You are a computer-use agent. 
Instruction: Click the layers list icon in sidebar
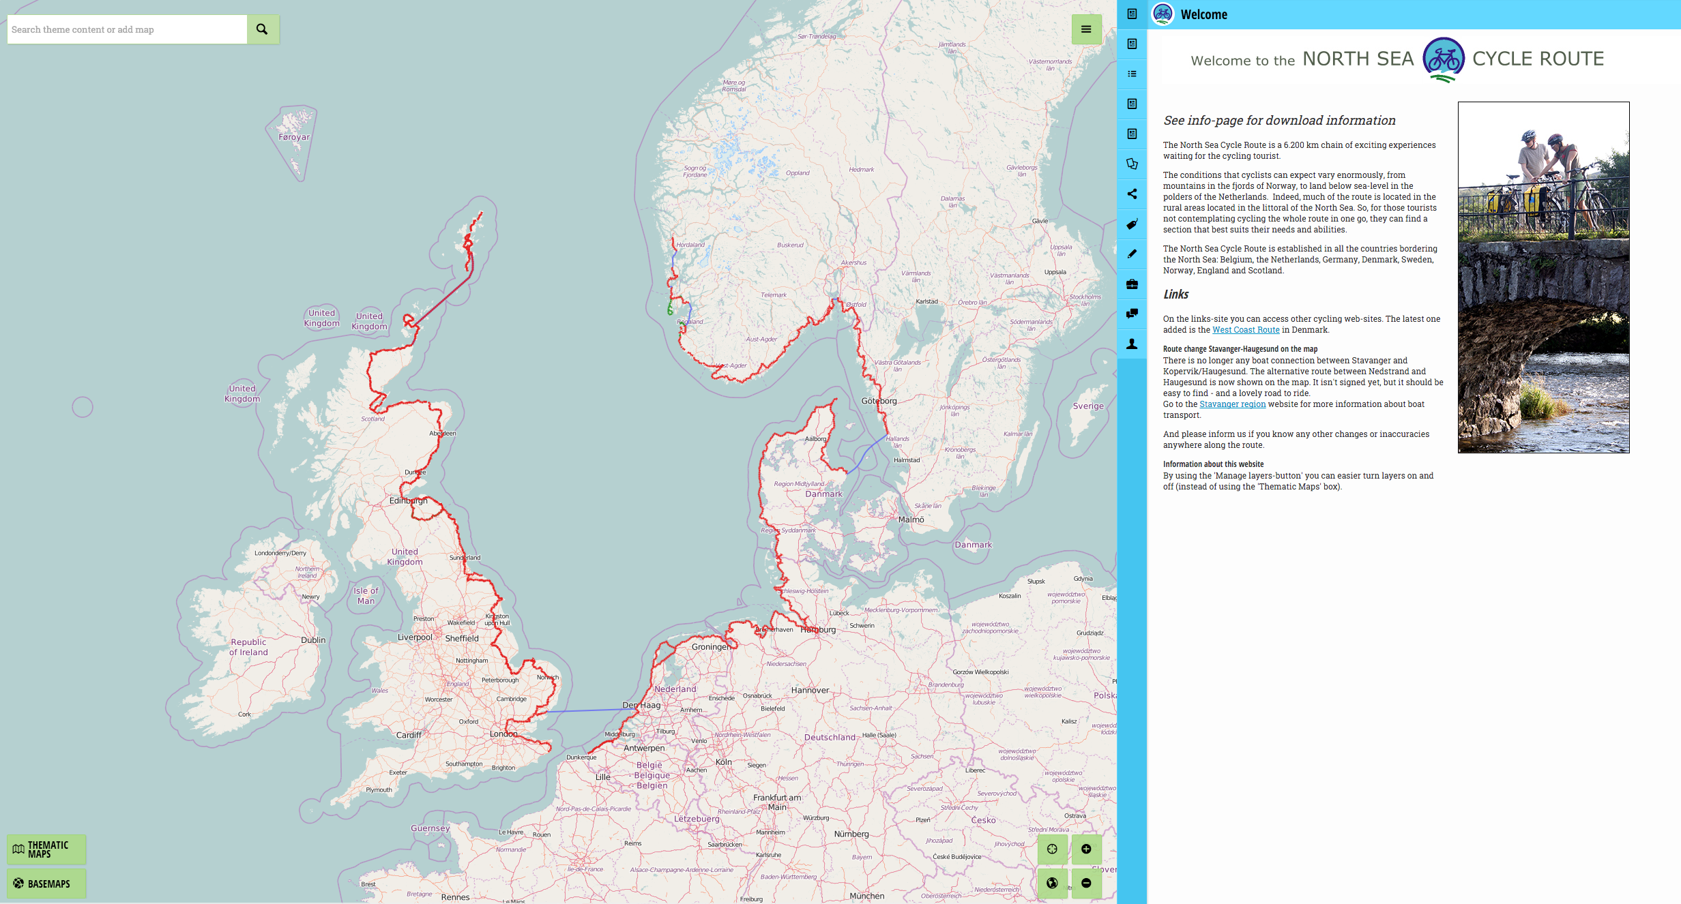point(1132,74)
